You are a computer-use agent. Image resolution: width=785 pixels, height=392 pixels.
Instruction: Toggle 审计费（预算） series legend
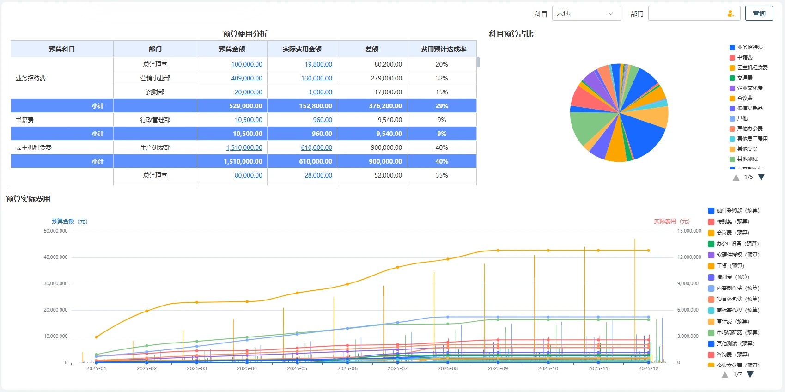pyautogui.click(x=728, y=321)
